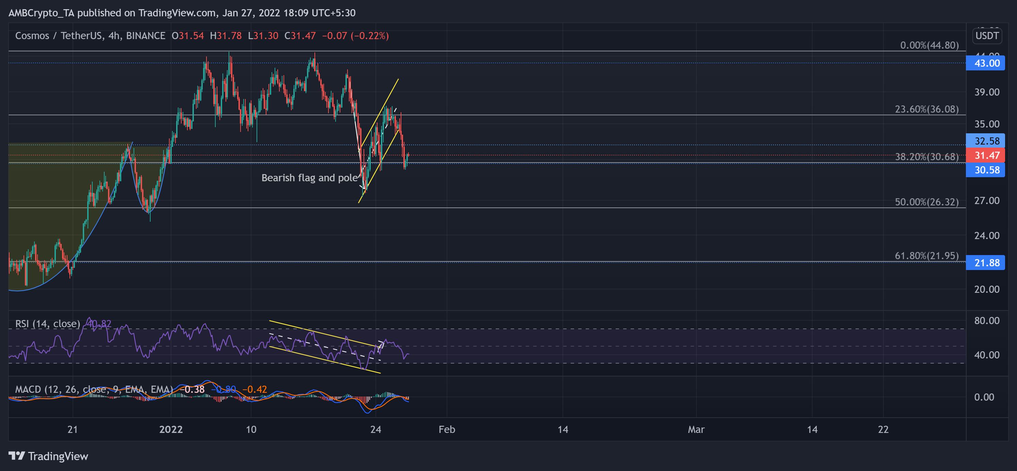Click the Feb time axis label
Viewport: 1017px width, 471px height.
pyautogui.click(x=447, y=429)
